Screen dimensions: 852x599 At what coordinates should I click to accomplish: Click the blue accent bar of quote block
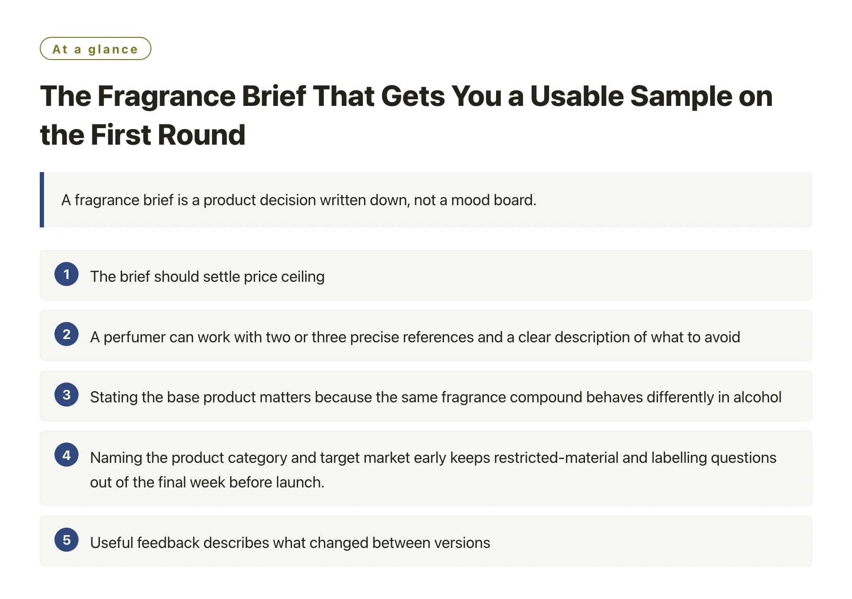42,200
